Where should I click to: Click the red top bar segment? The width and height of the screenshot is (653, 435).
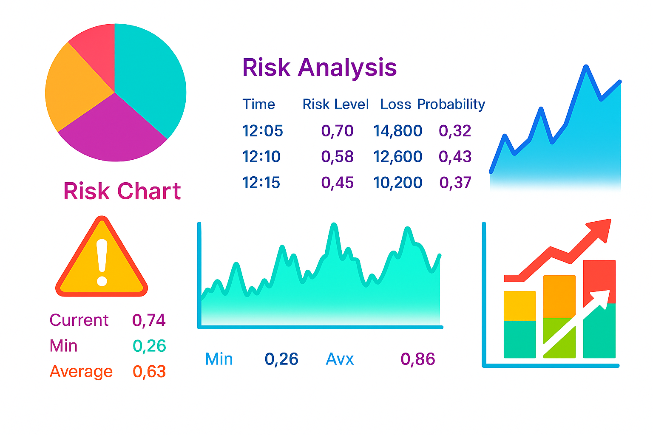pyautogui.click(x=599, y=276)
